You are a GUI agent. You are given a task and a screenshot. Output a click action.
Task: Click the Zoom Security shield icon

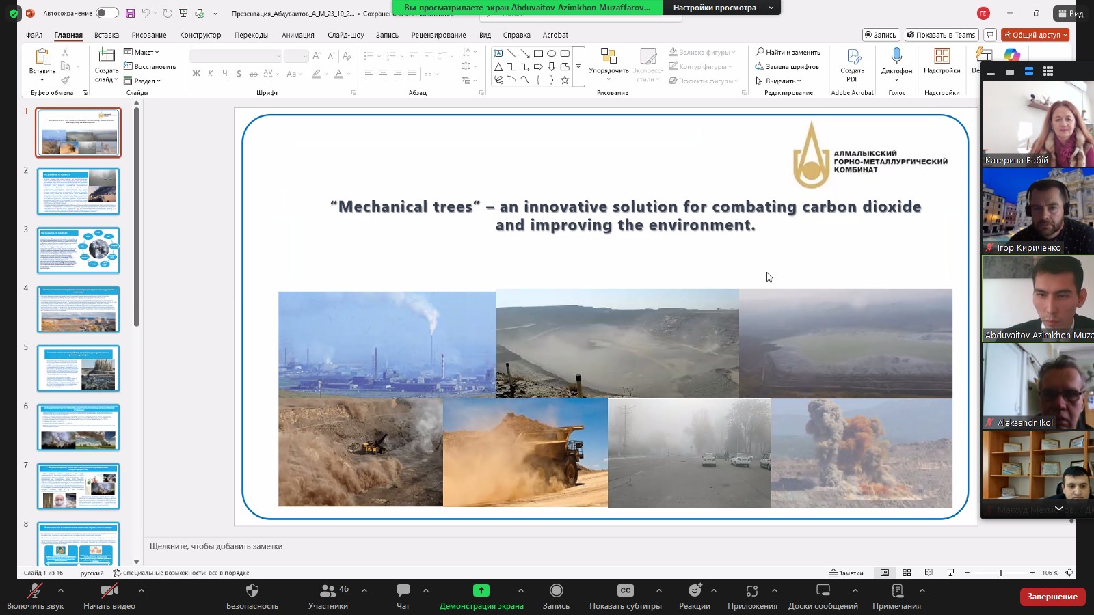click(252, 591)
